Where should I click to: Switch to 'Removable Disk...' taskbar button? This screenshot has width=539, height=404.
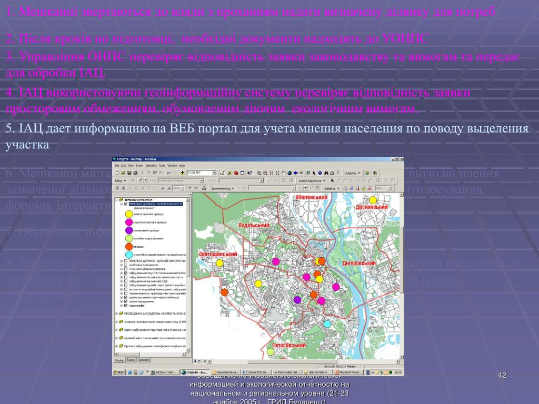(287, 372)
